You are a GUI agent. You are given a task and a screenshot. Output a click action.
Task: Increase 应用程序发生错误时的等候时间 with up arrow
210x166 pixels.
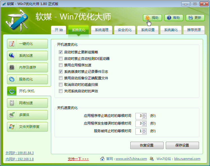(x=144, y=122)
